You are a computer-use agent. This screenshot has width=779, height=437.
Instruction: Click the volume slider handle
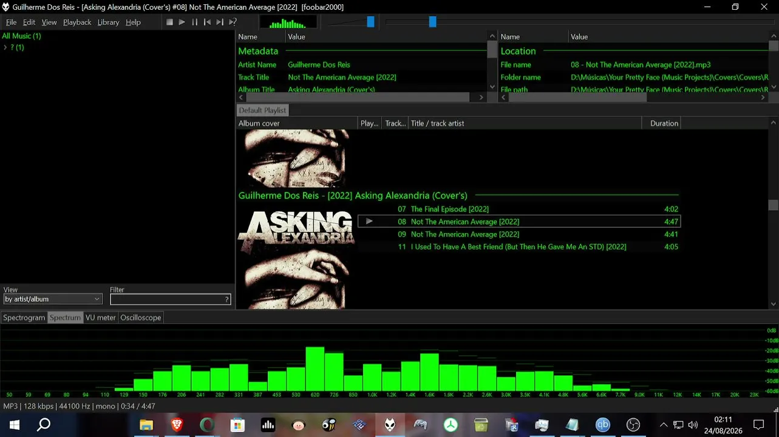click(x=370, y=22)
